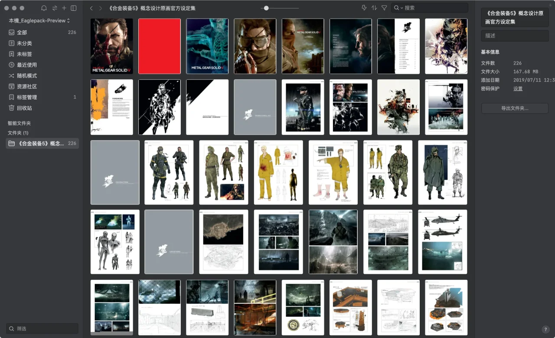Viewport: 555px width, 338px height.
Task: Click the 搜索 search field
Action: point(430,8)
